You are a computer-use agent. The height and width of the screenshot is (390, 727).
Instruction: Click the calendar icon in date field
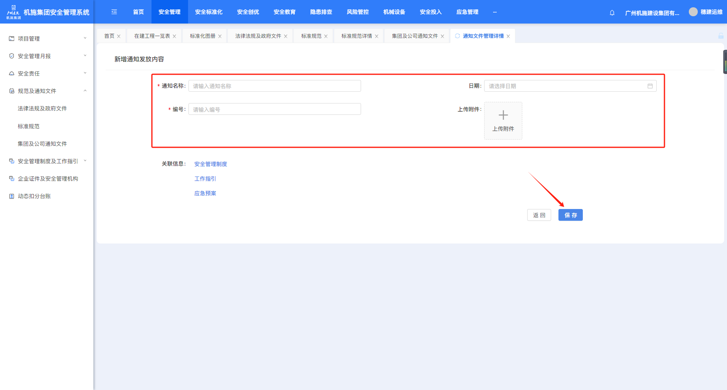(650, 86)
